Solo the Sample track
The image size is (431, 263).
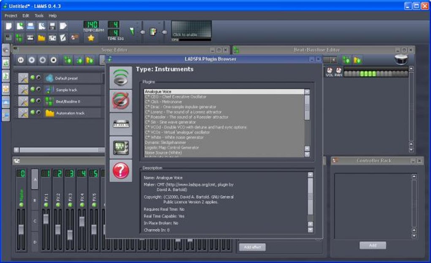[x=38, y=89]
